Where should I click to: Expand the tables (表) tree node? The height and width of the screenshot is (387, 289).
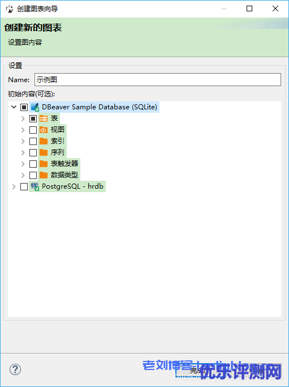click(23, 119)
